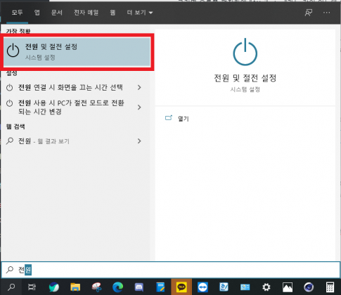Switch to the 문서 tab
Image resolution: width=341 pixels, height=295 pixels.
(57, 12)
